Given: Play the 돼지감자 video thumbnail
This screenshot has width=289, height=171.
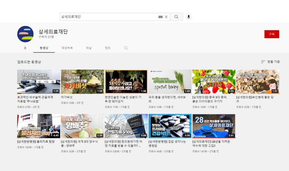Looking at the screenshot, I should coord(126,82).
